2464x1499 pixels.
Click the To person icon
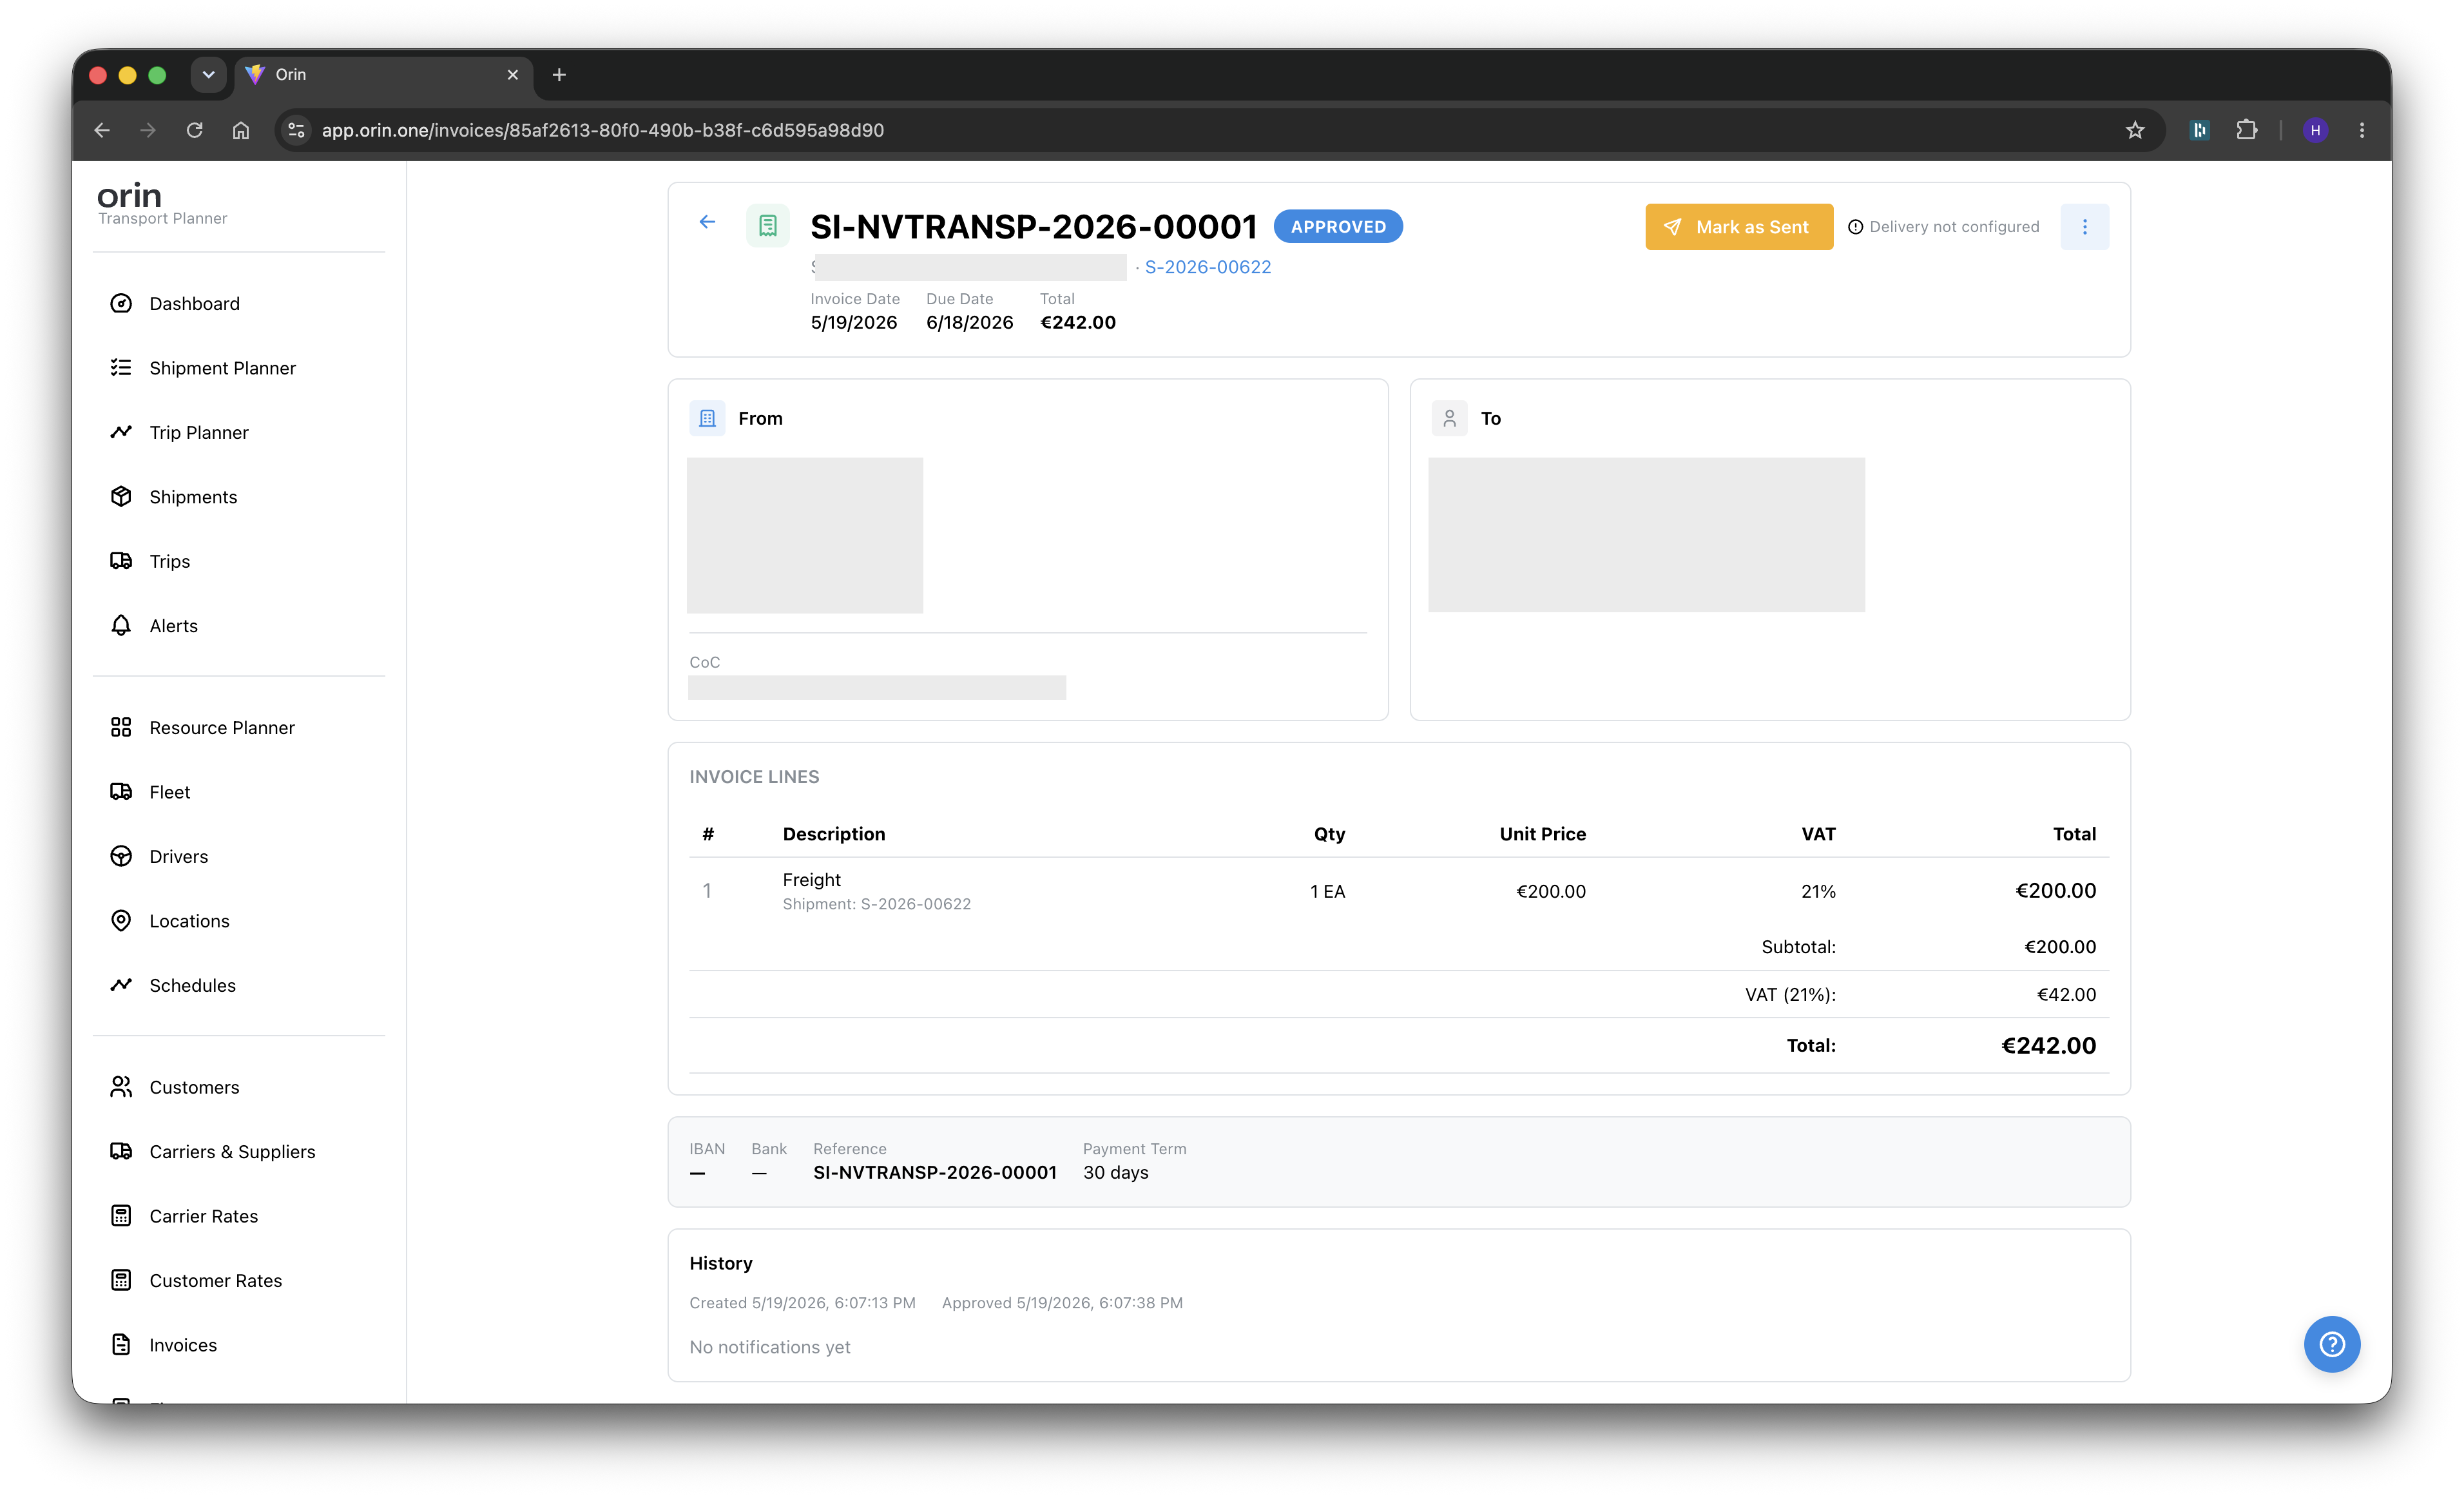pyautogui.click(x=1449, y=418)
